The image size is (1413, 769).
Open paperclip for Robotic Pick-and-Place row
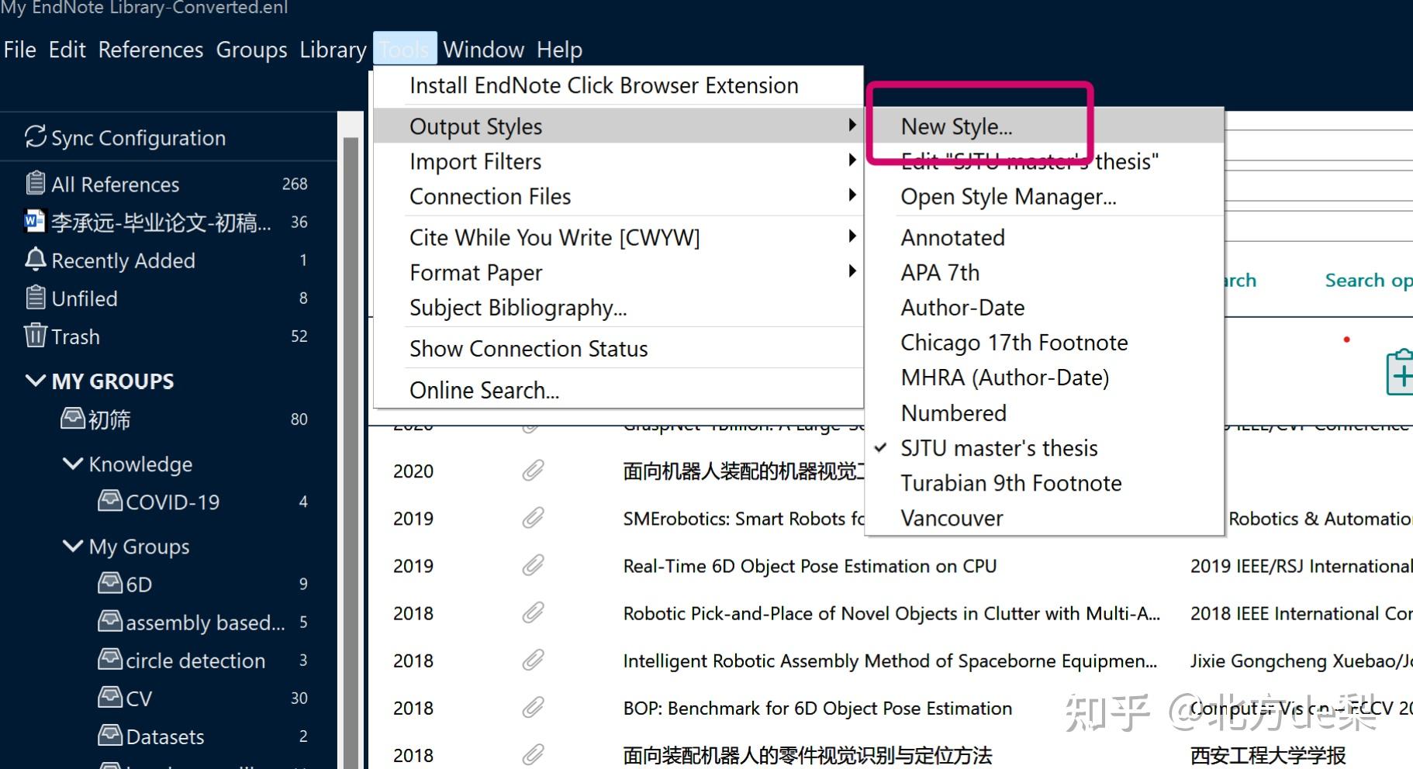[533, 612]
